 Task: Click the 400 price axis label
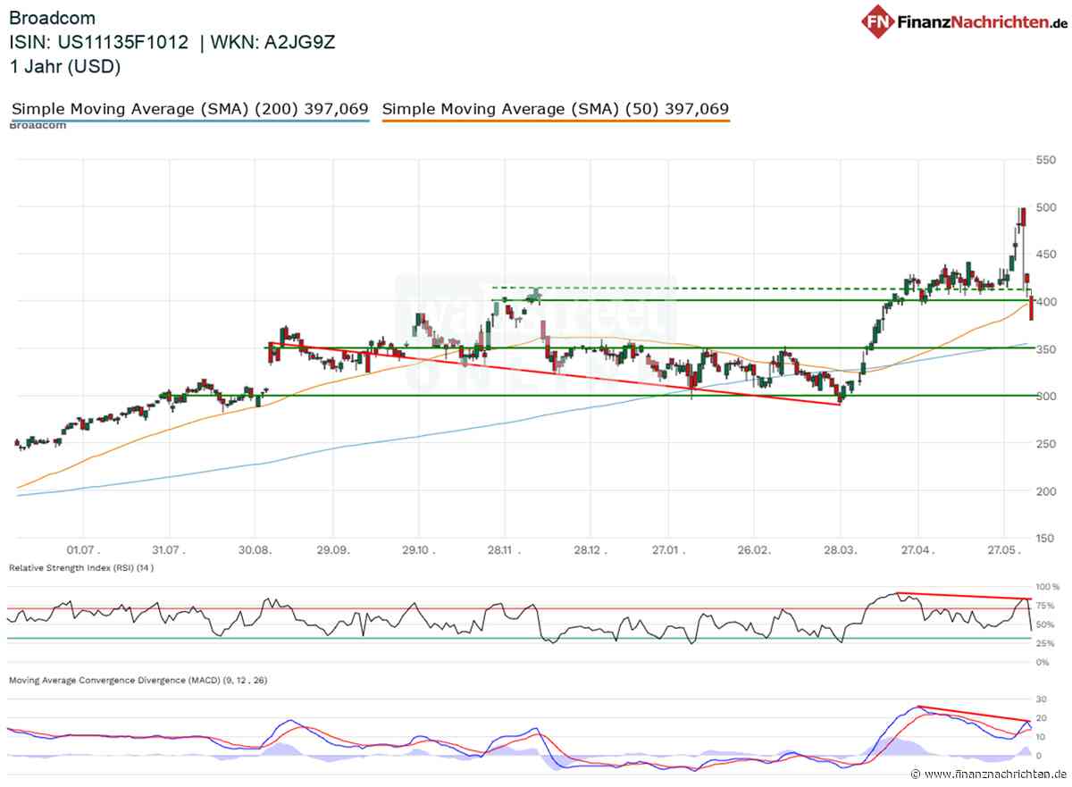tap(1046, 302)
